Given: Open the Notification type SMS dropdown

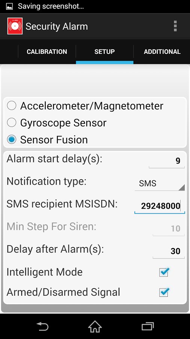Looking at the screenshot, I should (x=160, y=183).
